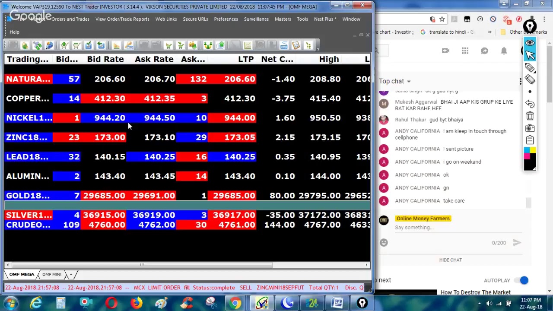Pick the cyan color swatch in annotation toolbar
553x311 pixels.
tap(527, 150)
